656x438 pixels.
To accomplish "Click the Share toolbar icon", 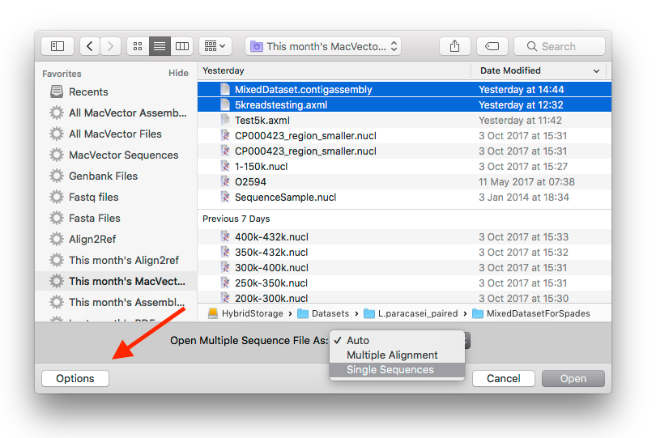I will pyautogui.click(x=454, y=46).
